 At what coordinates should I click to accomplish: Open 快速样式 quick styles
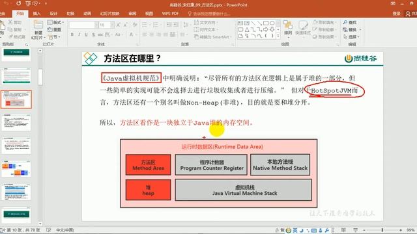303,28
